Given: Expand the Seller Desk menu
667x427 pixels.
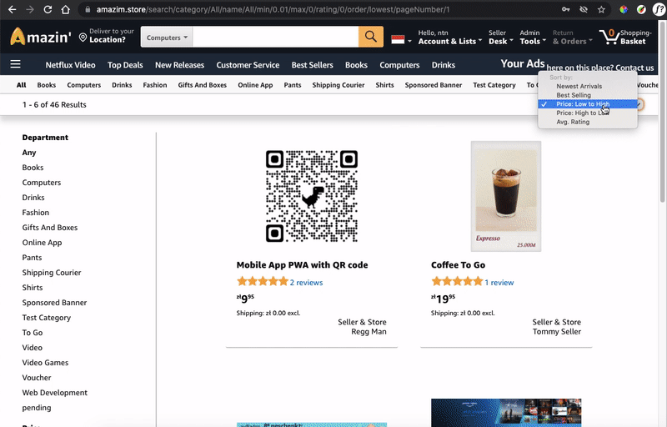Looking at the screenshot, I should [x=501, y=37].
